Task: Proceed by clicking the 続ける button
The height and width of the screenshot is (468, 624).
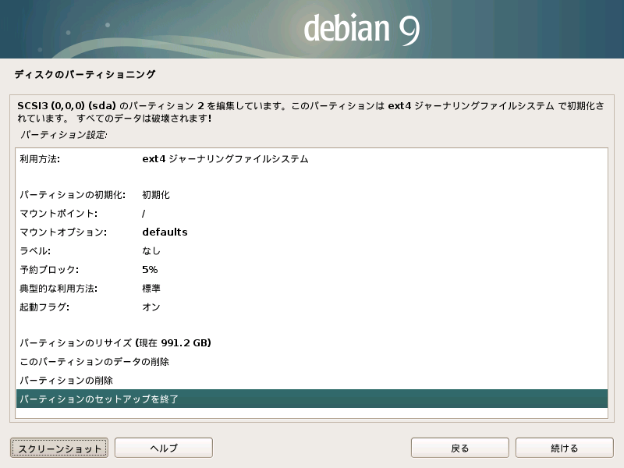Action: tap(564, 448)
